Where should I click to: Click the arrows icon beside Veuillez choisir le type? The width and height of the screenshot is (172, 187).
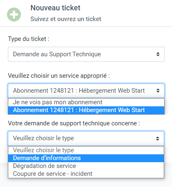[158, 139]
